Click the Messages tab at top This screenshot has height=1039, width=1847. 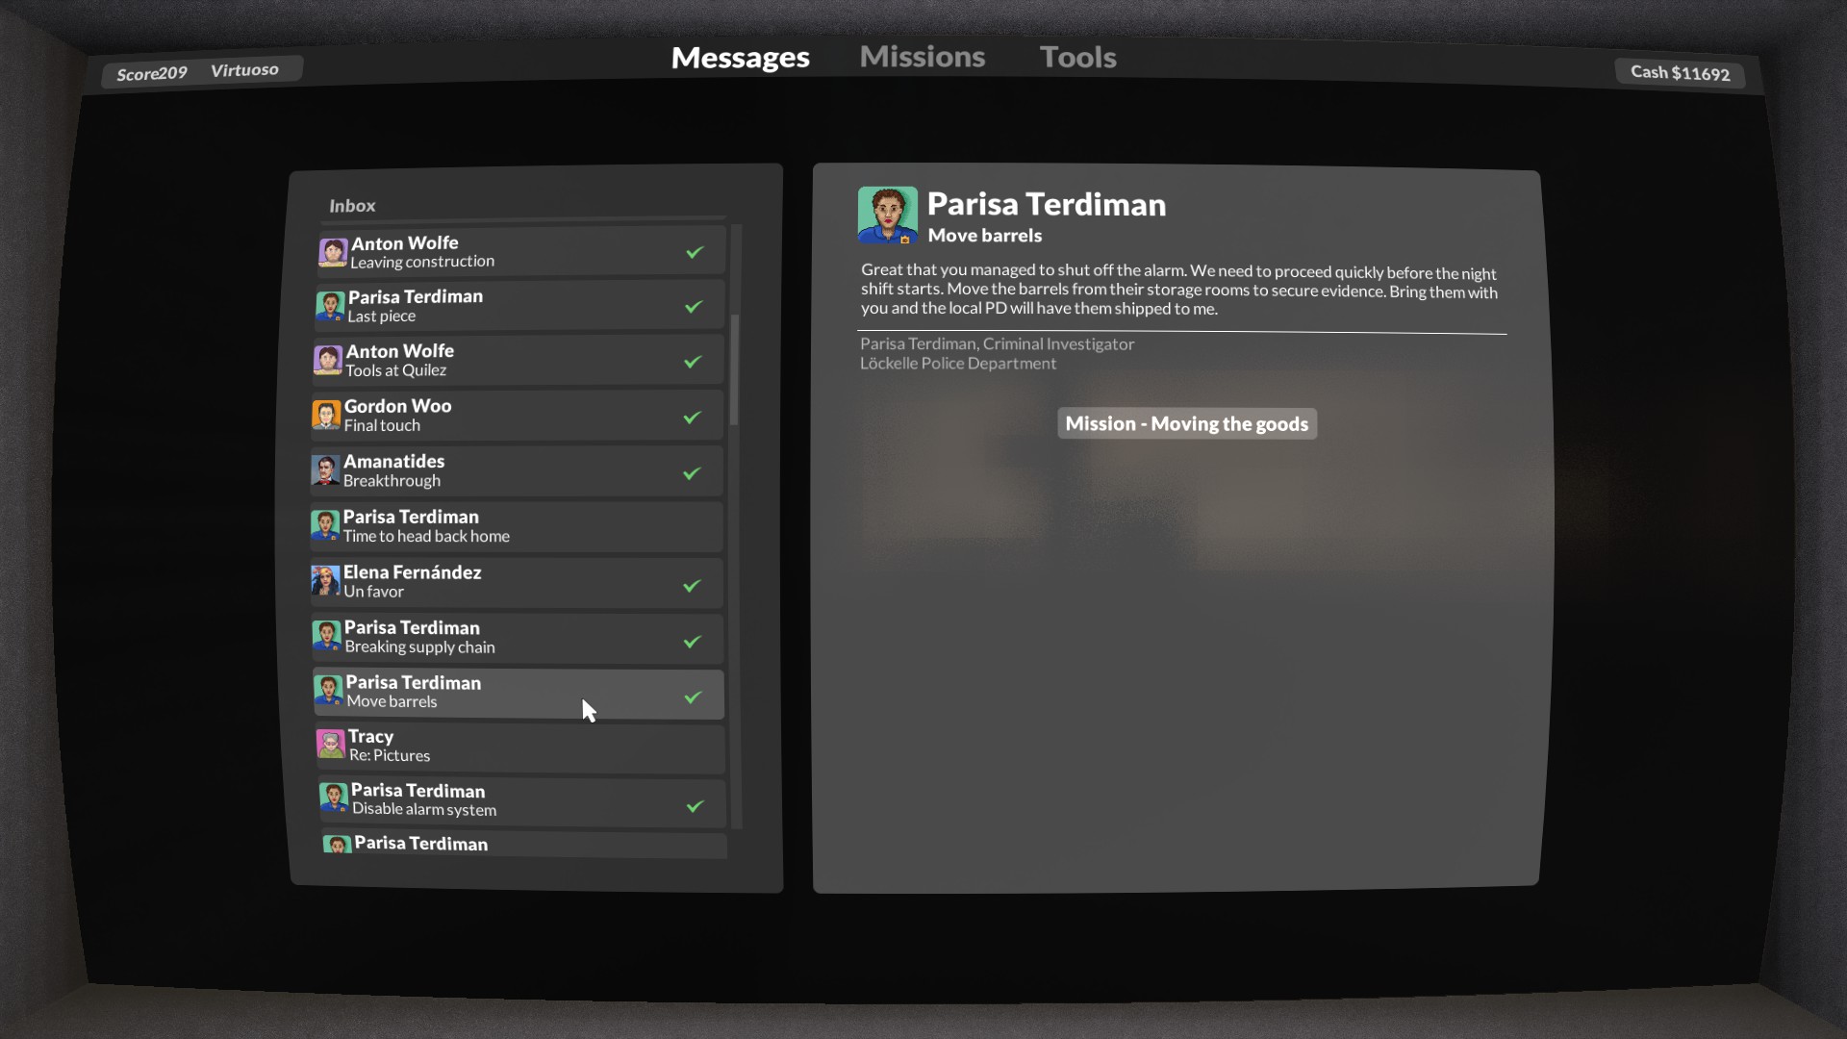point(740,56)
